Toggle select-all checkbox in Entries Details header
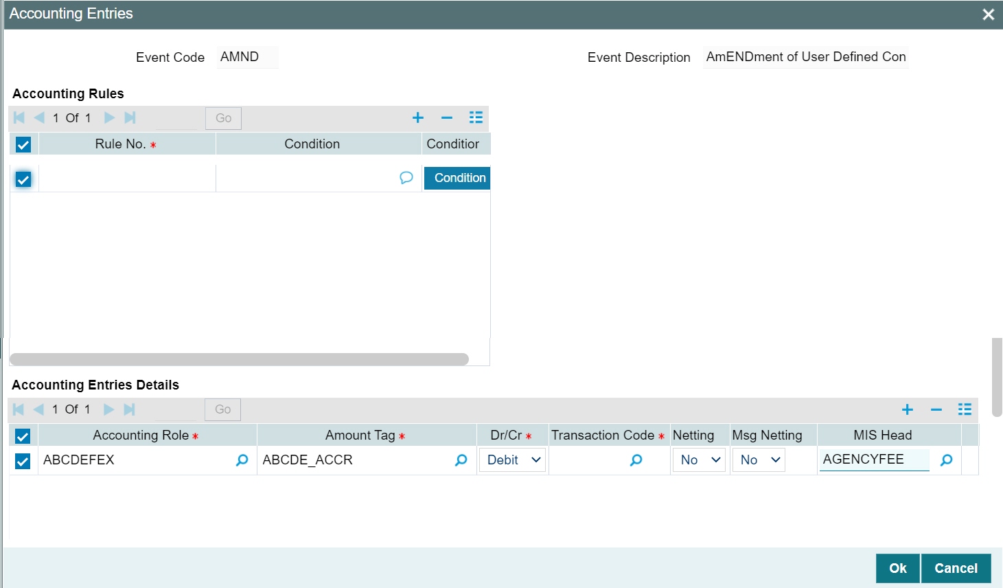Viewport: 1003px width, 588px height. click(23, 436)
